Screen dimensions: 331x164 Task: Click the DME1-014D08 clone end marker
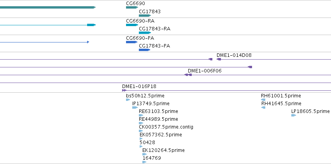click(x=219, y=59)
